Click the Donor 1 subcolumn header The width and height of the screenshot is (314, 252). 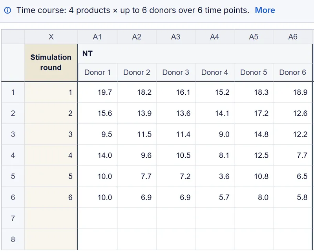97,72
